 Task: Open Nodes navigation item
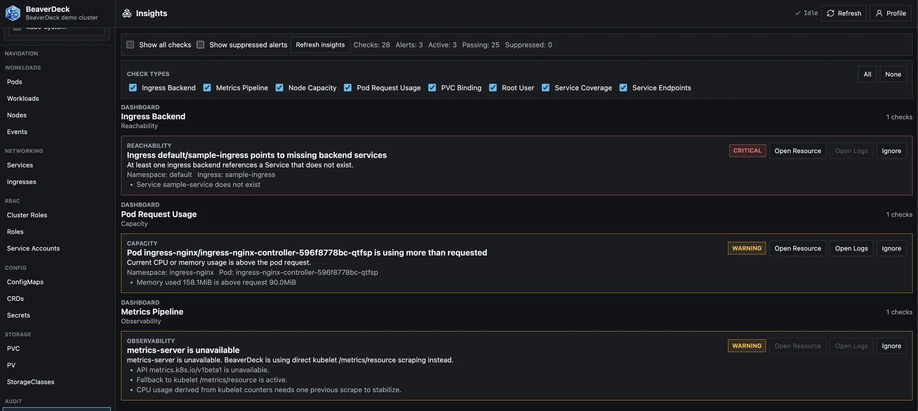[17, 115]
